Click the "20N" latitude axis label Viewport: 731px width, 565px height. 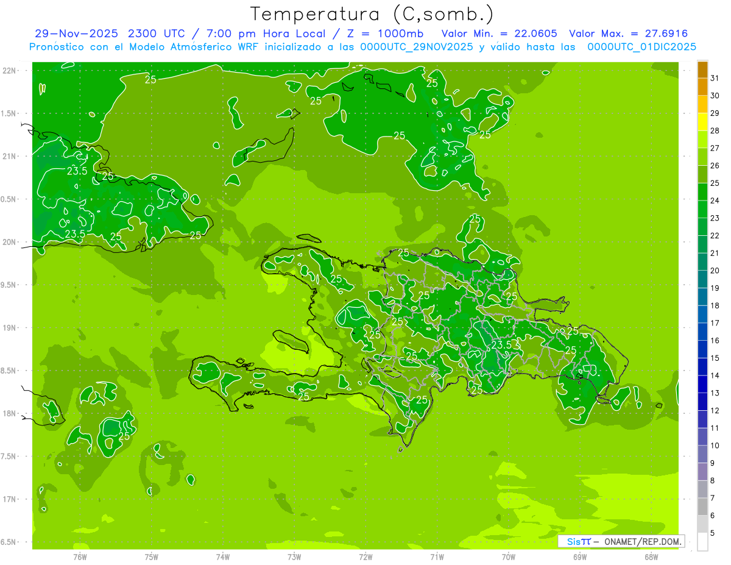coord(10,242)
